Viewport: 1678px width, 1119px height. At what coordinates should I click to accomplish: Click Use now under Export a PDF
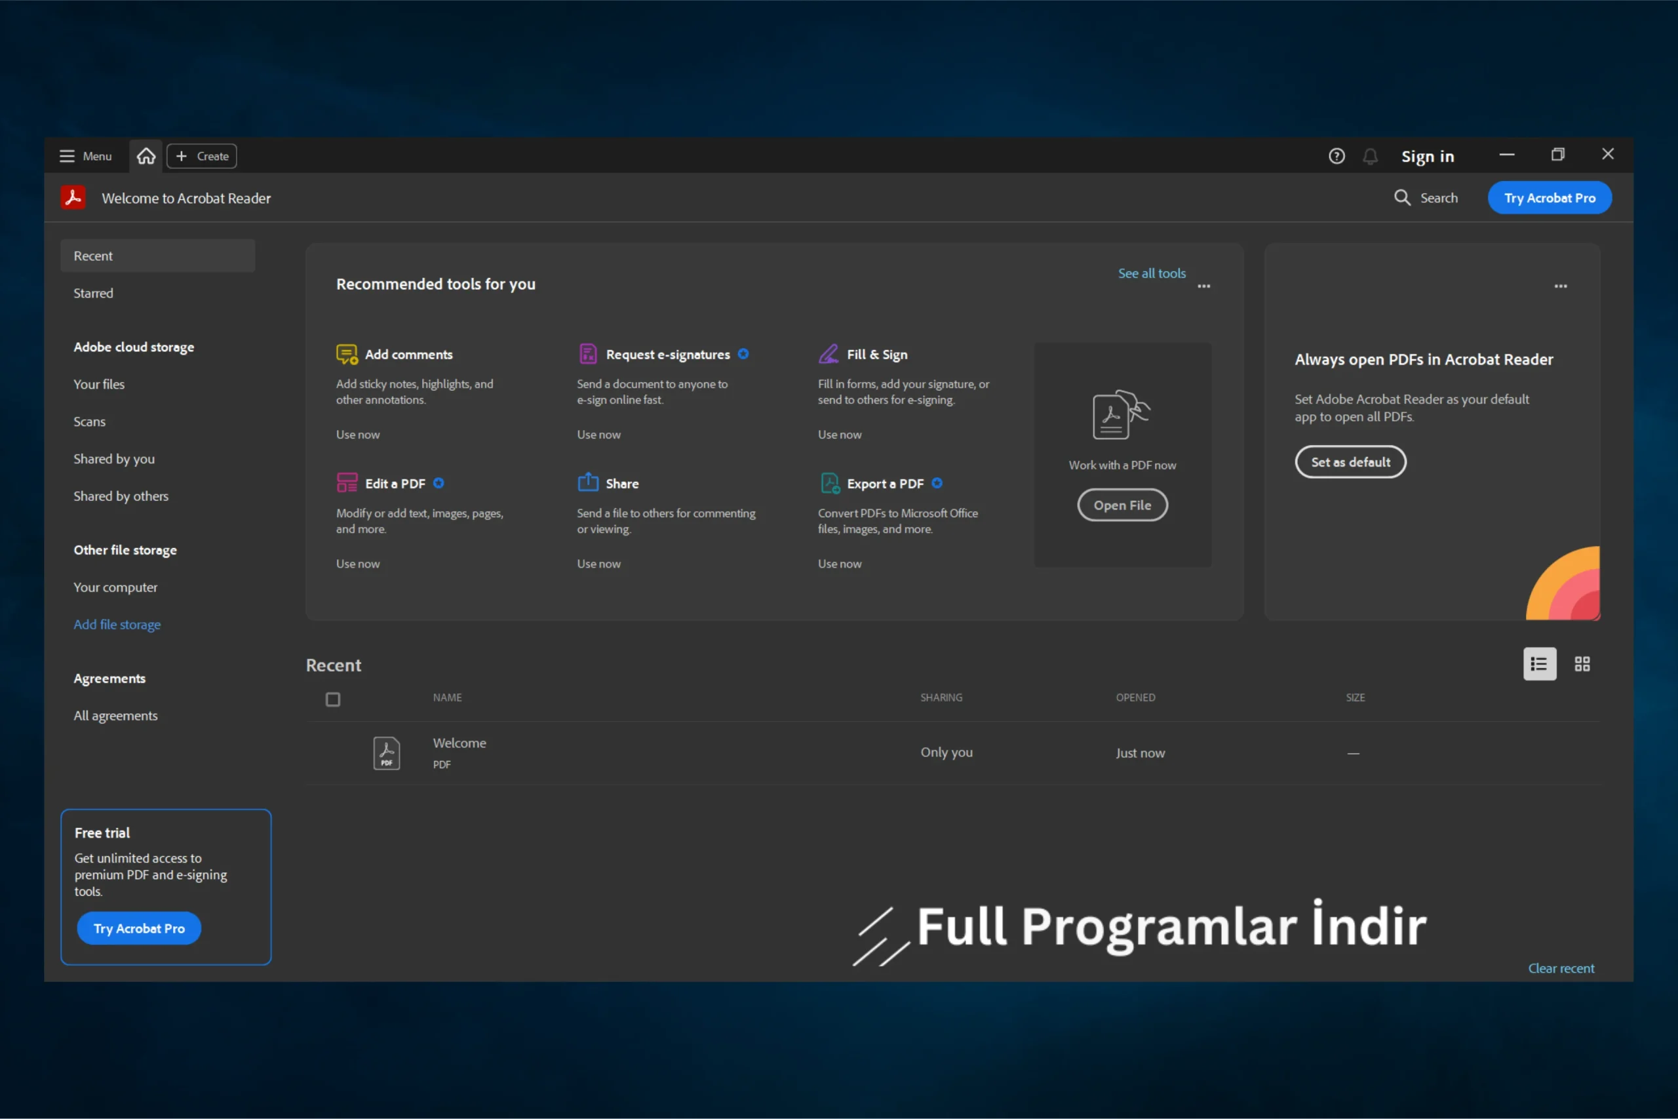pyautogui.click(x=840, y=564)
